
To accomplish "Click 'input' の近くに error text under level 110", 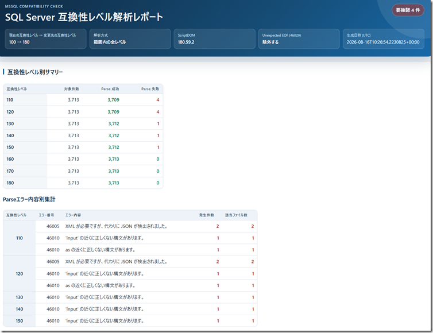I will click(x=105, y=238).
